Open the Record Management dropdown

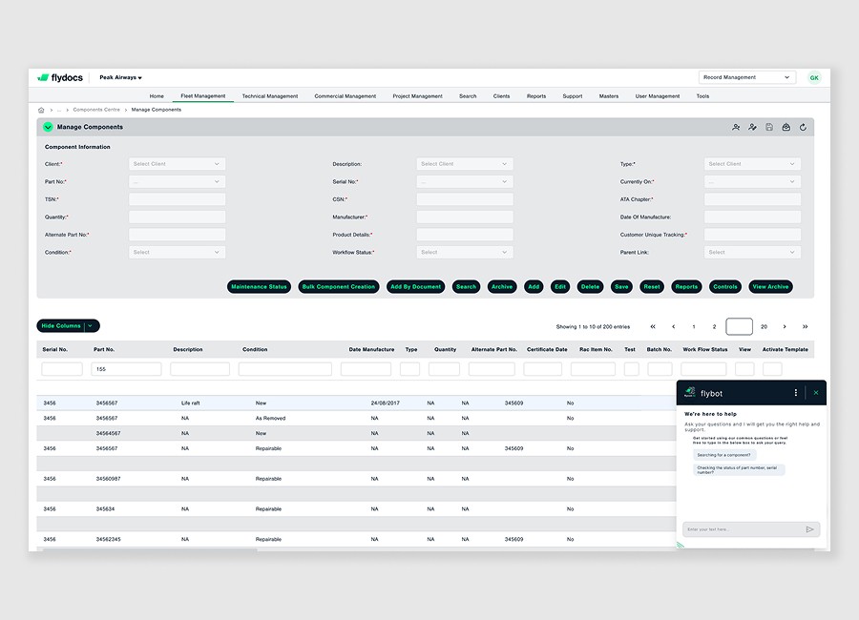pyautogui.click(x=746, y=77)
